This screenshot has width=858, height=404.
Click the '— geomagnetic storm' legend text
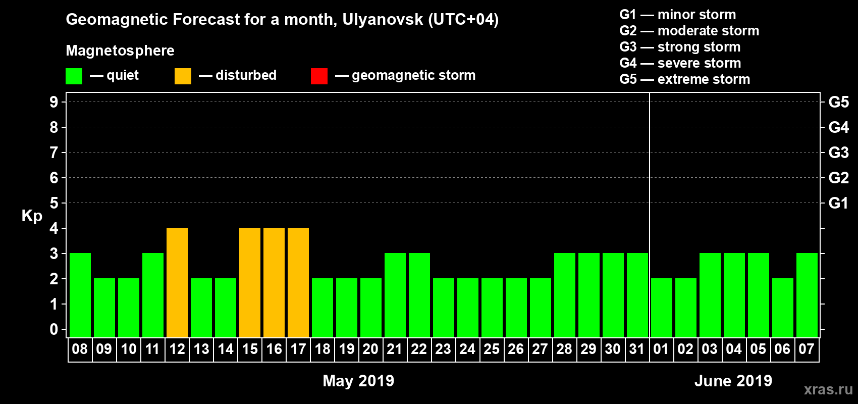(x=405, y=75)
